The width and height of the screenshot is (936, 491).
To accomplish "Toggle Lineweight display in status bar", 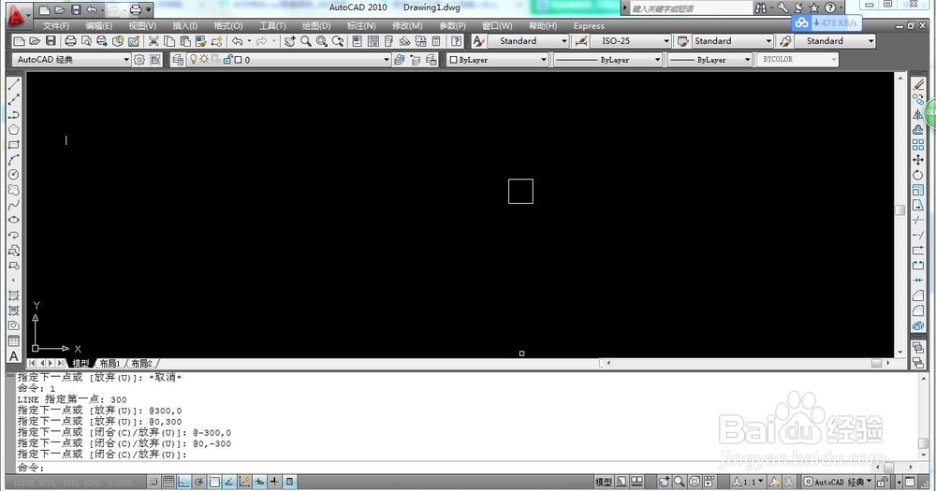I will (274, 482).
